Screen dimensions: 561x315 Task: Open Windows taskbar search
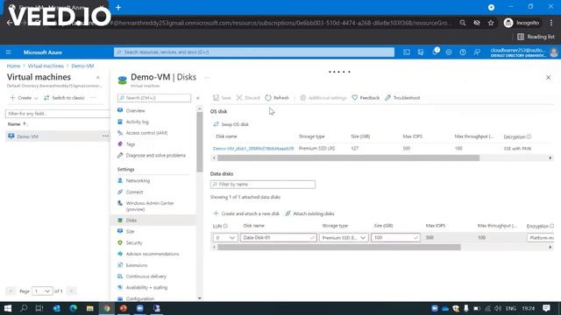(x=24, y=308)
